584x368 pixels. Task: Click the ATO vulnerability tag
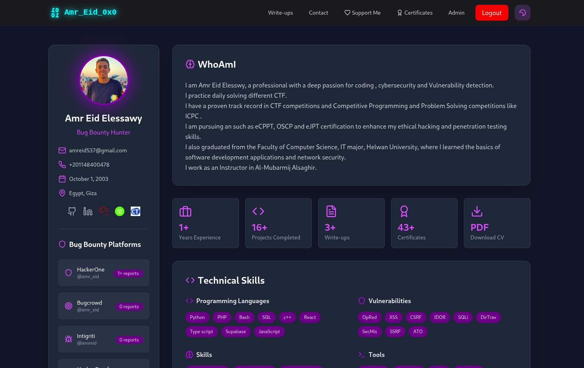[x=418, y=332]
